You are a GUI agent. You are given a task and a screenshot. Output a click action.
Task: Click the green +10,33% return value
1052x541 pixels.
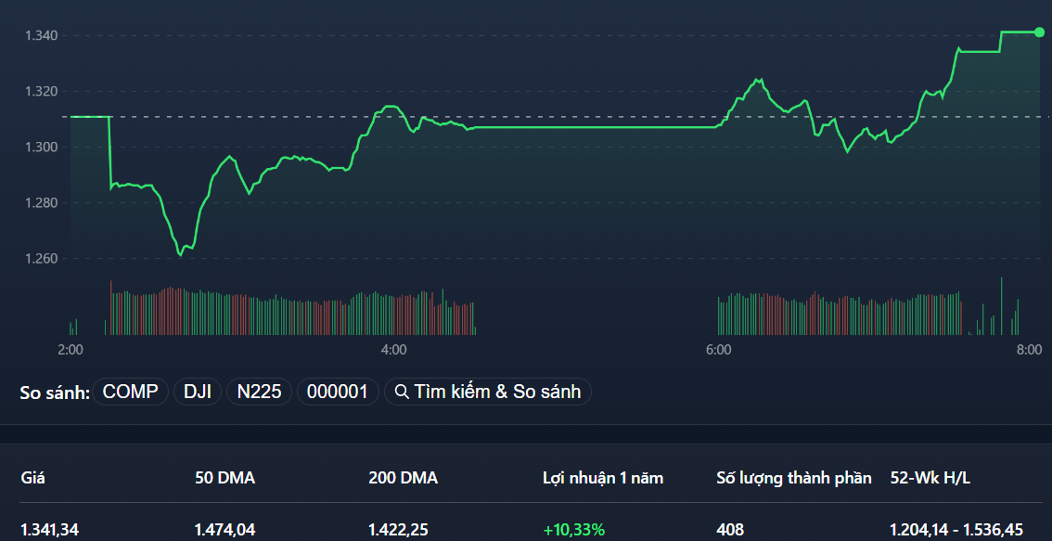[x=573, y=529]
